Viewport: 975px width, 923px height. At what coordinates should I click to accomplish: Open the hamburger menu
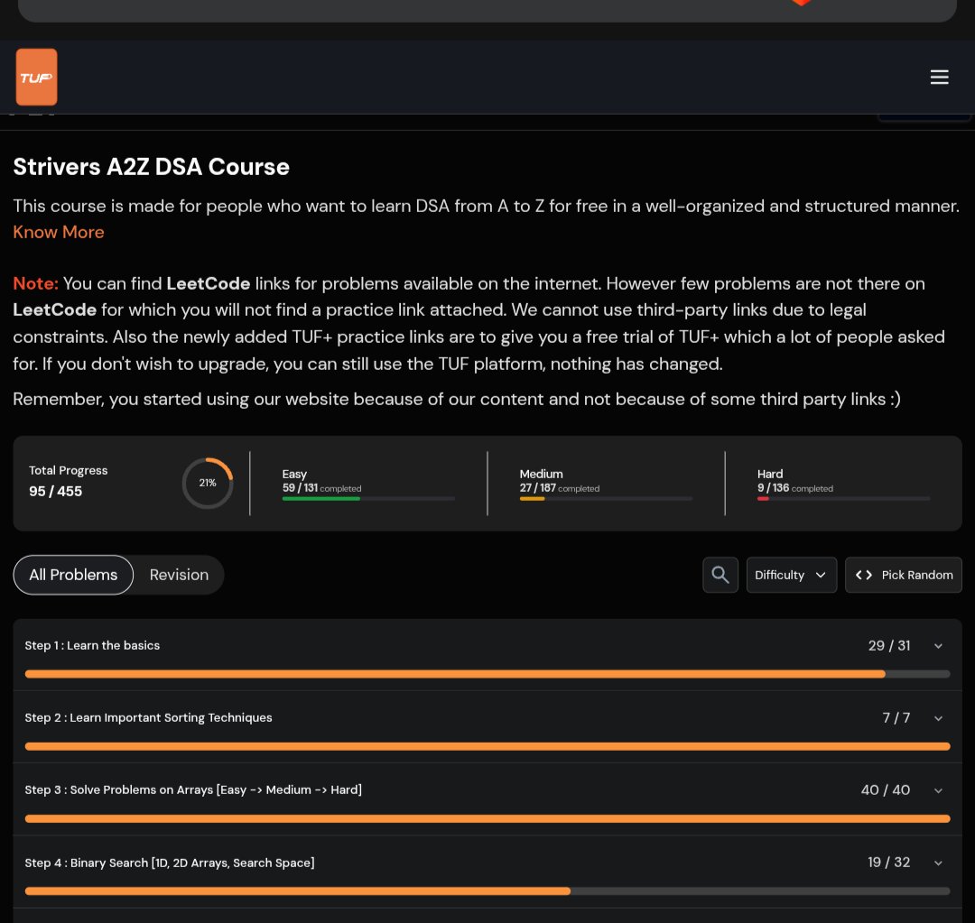click(939, 77)
